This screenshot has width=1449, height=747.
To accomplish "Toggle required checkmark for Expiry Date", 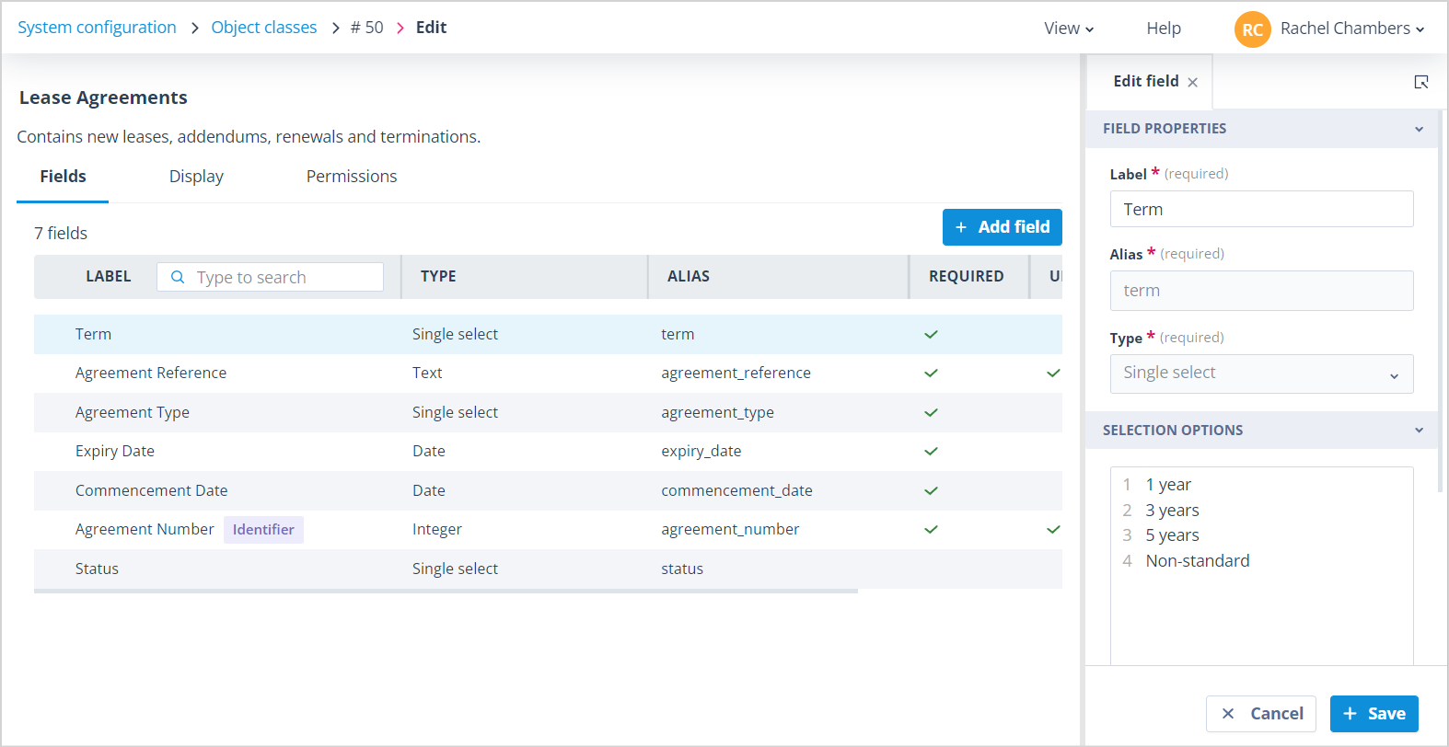I will pos(931,451).
